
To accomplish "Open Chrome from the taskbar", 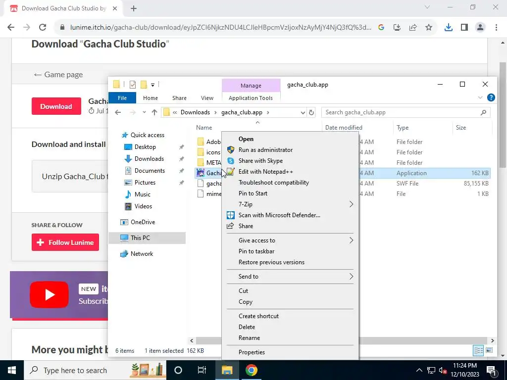I will pyautogui.click(x=251, y=370).
